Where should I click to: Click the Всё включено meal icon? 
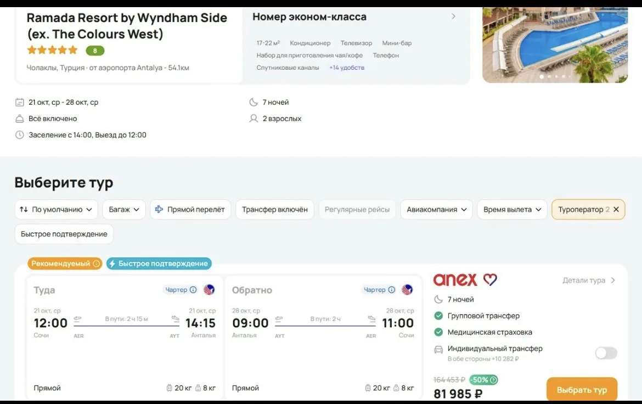tap(20, 119)
